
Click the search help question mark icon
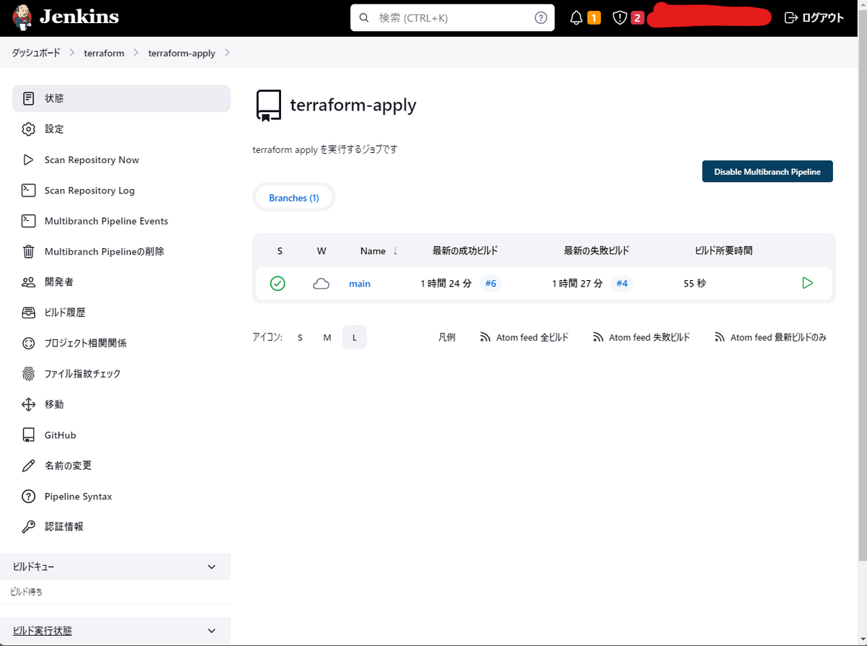541,18
